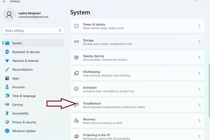Open Privacy & security label
210x140 pixels.
point(24,122)
